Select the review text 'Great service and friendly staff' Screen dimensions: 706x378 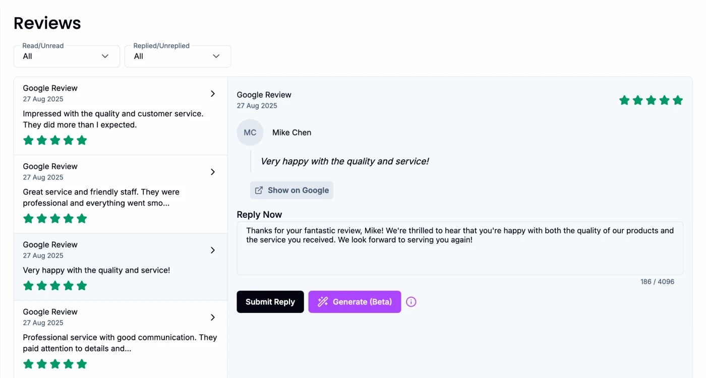[x=101, y=197]
